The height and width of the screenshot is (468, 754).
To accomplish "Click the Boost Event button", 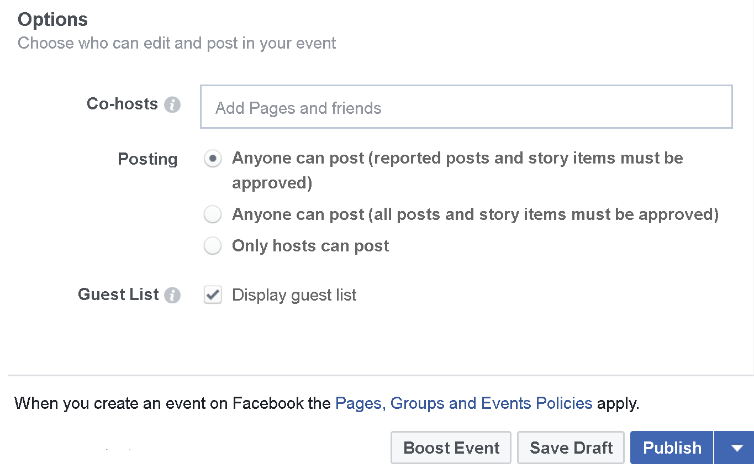I will [x=451, y=448].
